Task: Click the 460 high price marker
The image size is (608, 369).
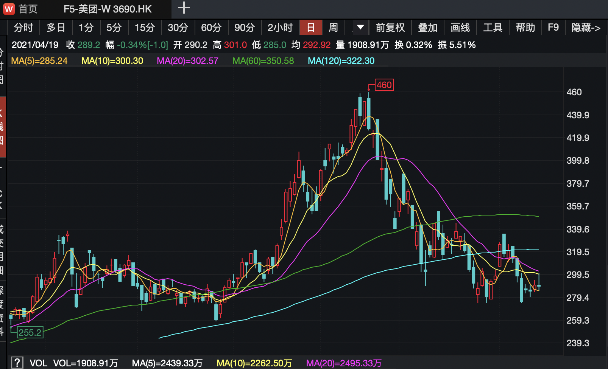Action: click(384, 85)
